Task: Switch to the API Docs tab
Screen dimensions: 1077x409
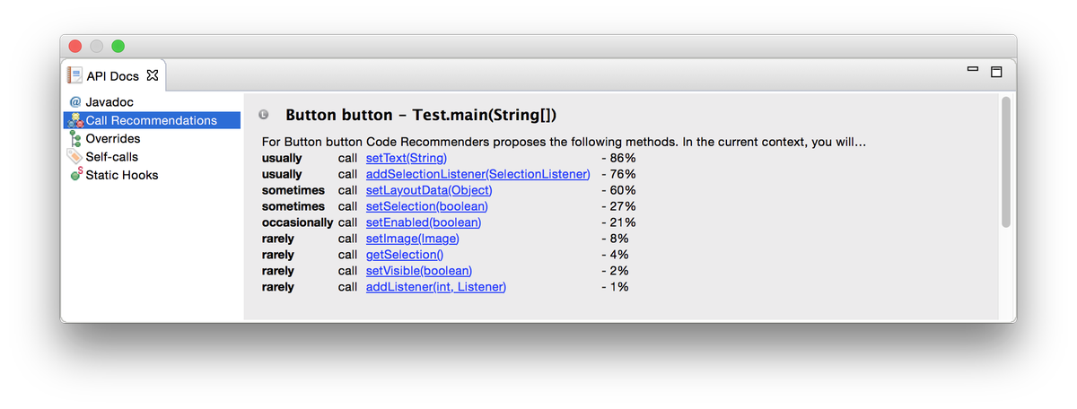Action: click(x=112, y=76)
